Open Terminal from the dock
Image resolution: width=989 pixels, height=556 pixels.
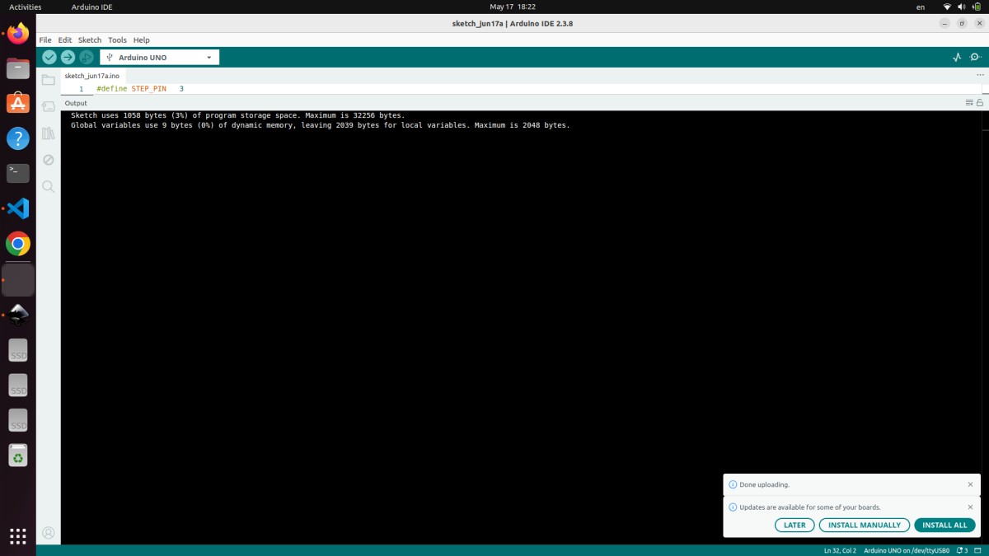coord(18,173)
